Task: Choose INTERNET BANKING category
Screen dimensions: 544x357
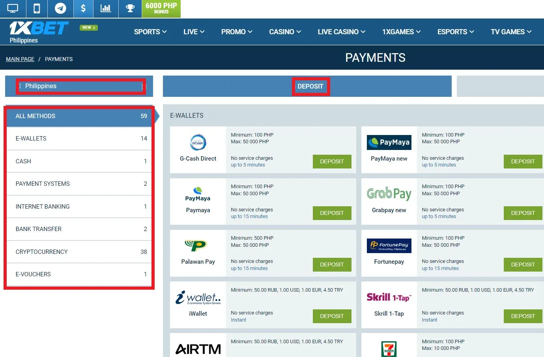Action: [x=79, y=207]
